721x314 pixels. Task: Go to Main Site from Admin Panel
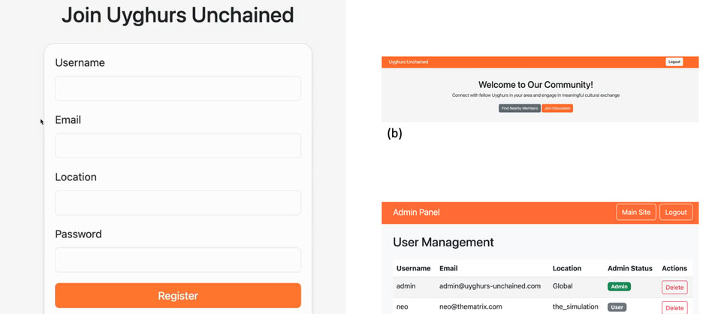(x=635, y=213)
